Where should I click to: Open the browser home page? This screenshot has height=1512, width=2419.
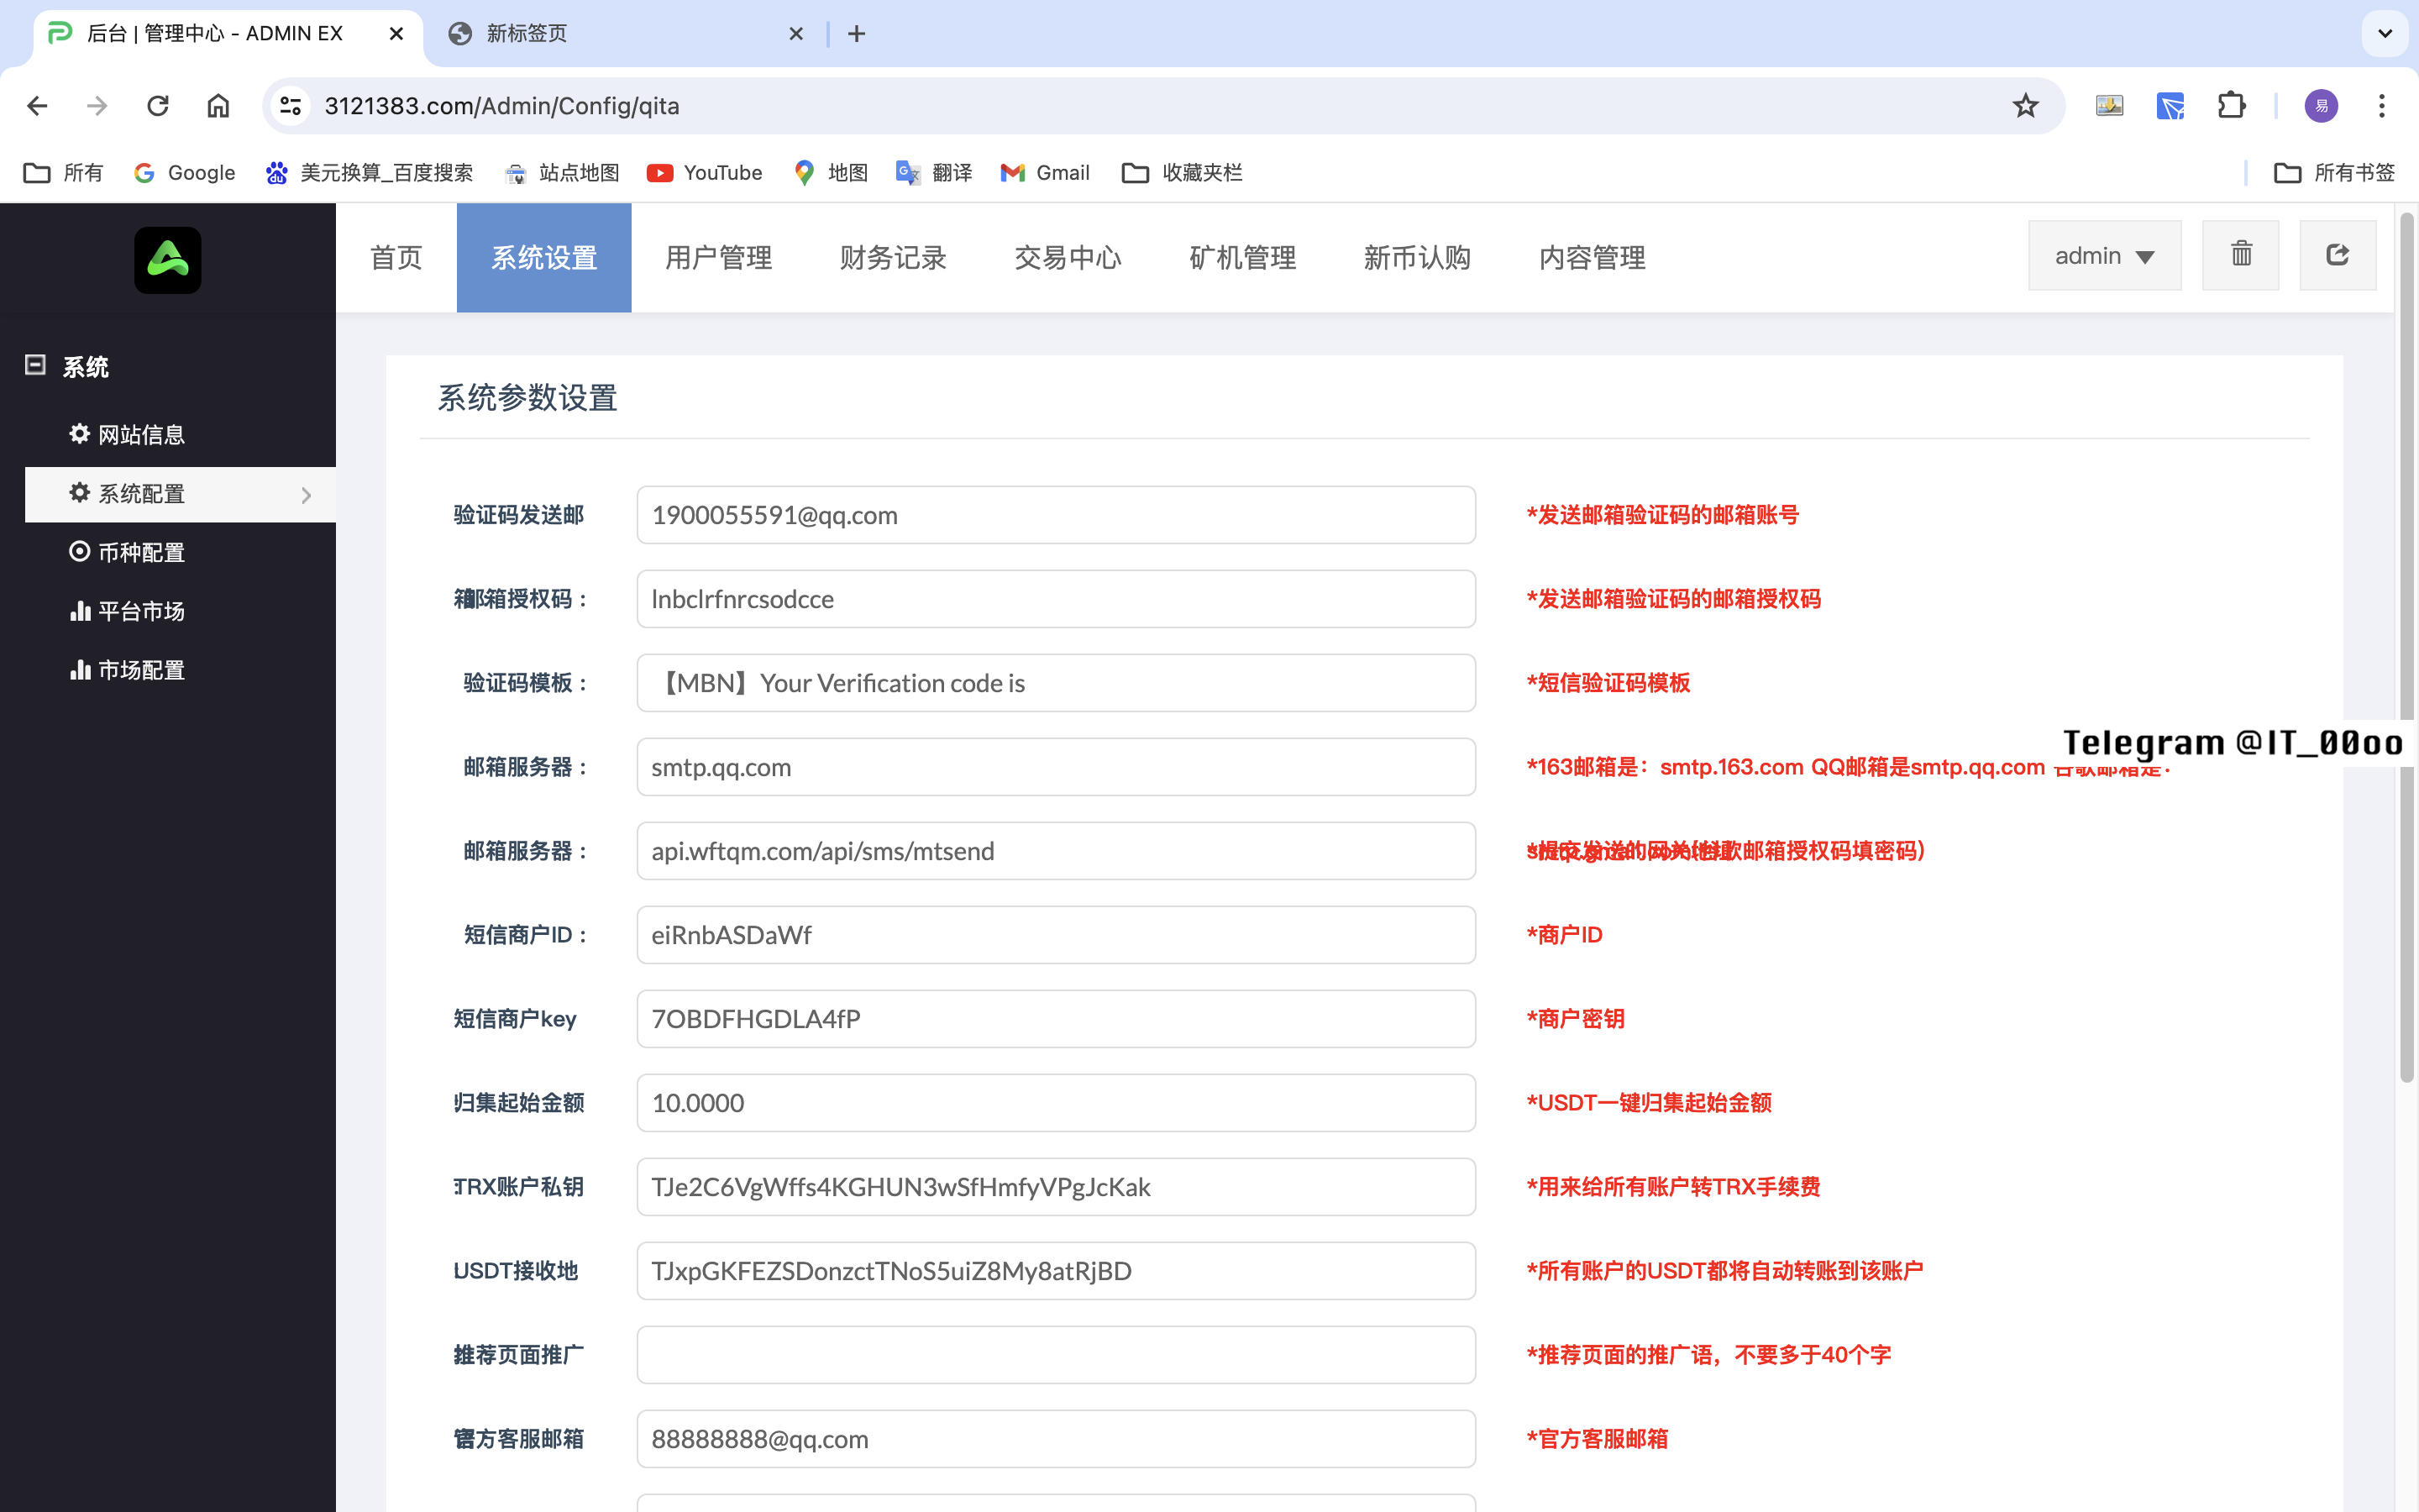[x=218, y=106]
